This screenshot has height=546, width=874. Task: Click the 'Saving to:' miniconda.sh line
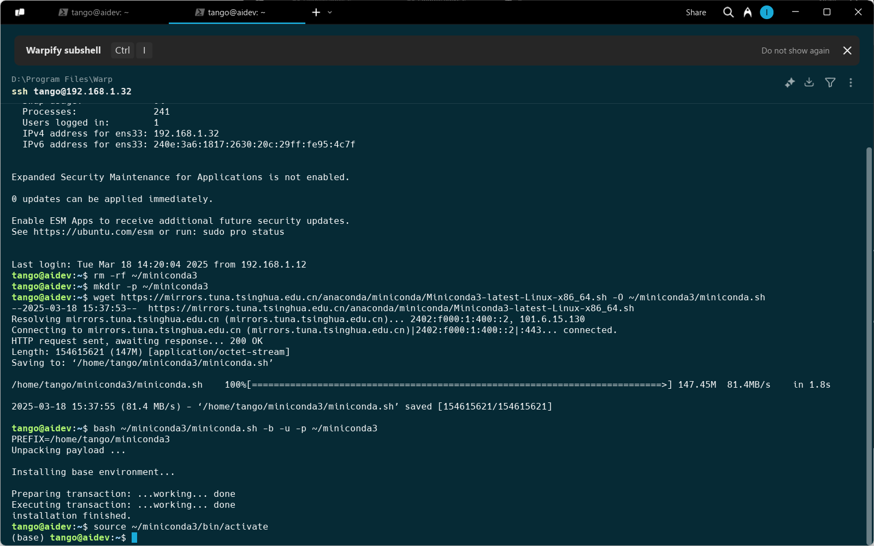click(x=143, y=363)
